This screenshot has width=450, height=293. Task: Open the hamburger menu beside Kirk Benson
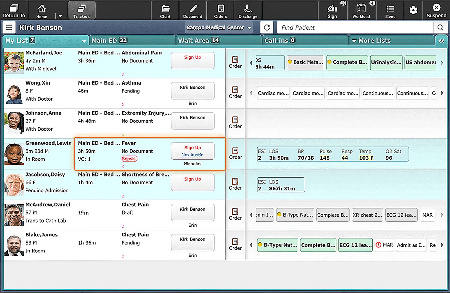(x=9, y=28)
